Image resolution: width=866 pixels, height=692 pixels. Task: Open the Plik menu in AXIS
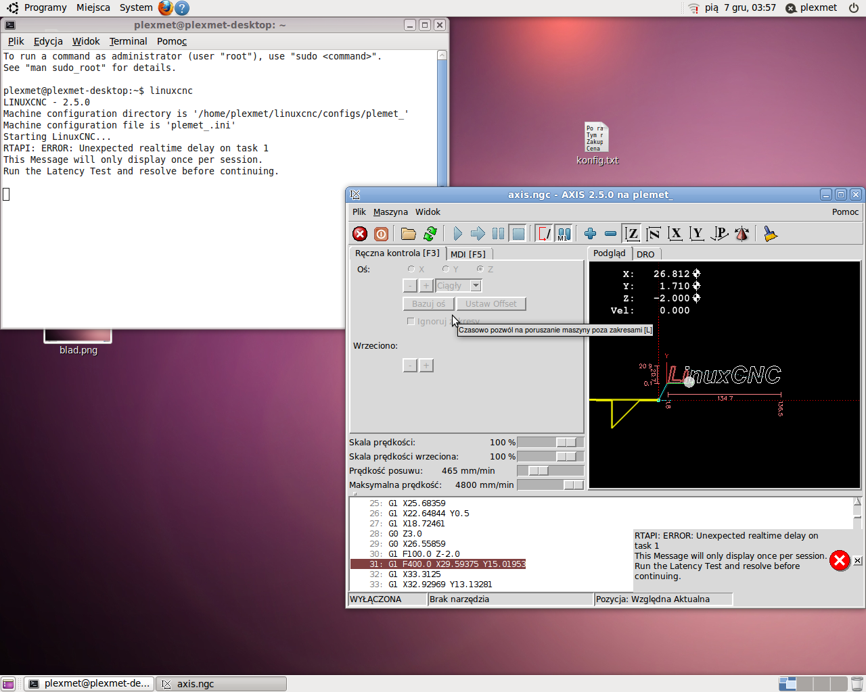coord(359,212)
